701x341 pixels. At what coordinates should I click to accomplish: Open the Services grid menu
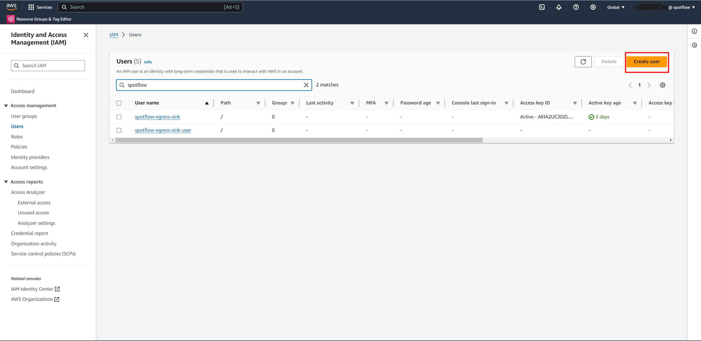[40, 7]
